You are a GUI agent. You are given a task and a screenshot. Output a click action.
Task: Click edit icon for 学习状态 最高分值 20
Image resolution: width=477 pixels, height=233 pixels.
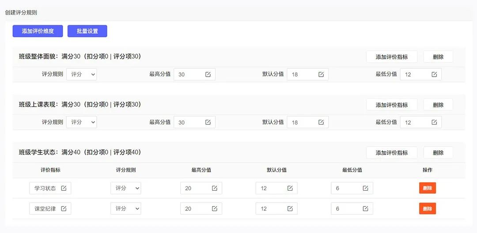click(215, 188)
